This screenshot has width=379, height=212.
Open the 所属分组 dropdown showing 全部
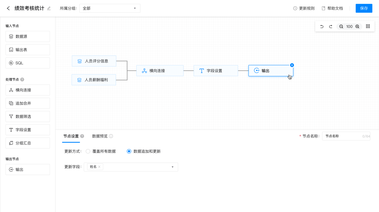[x=110, y=8]
